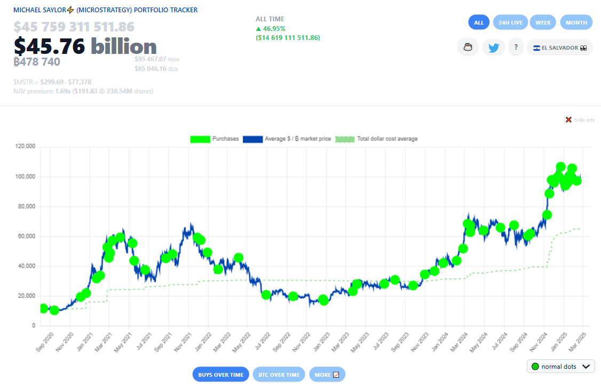601x389 pixels.
Task: Open help with the question mark icon
Action: coord(516,47)
